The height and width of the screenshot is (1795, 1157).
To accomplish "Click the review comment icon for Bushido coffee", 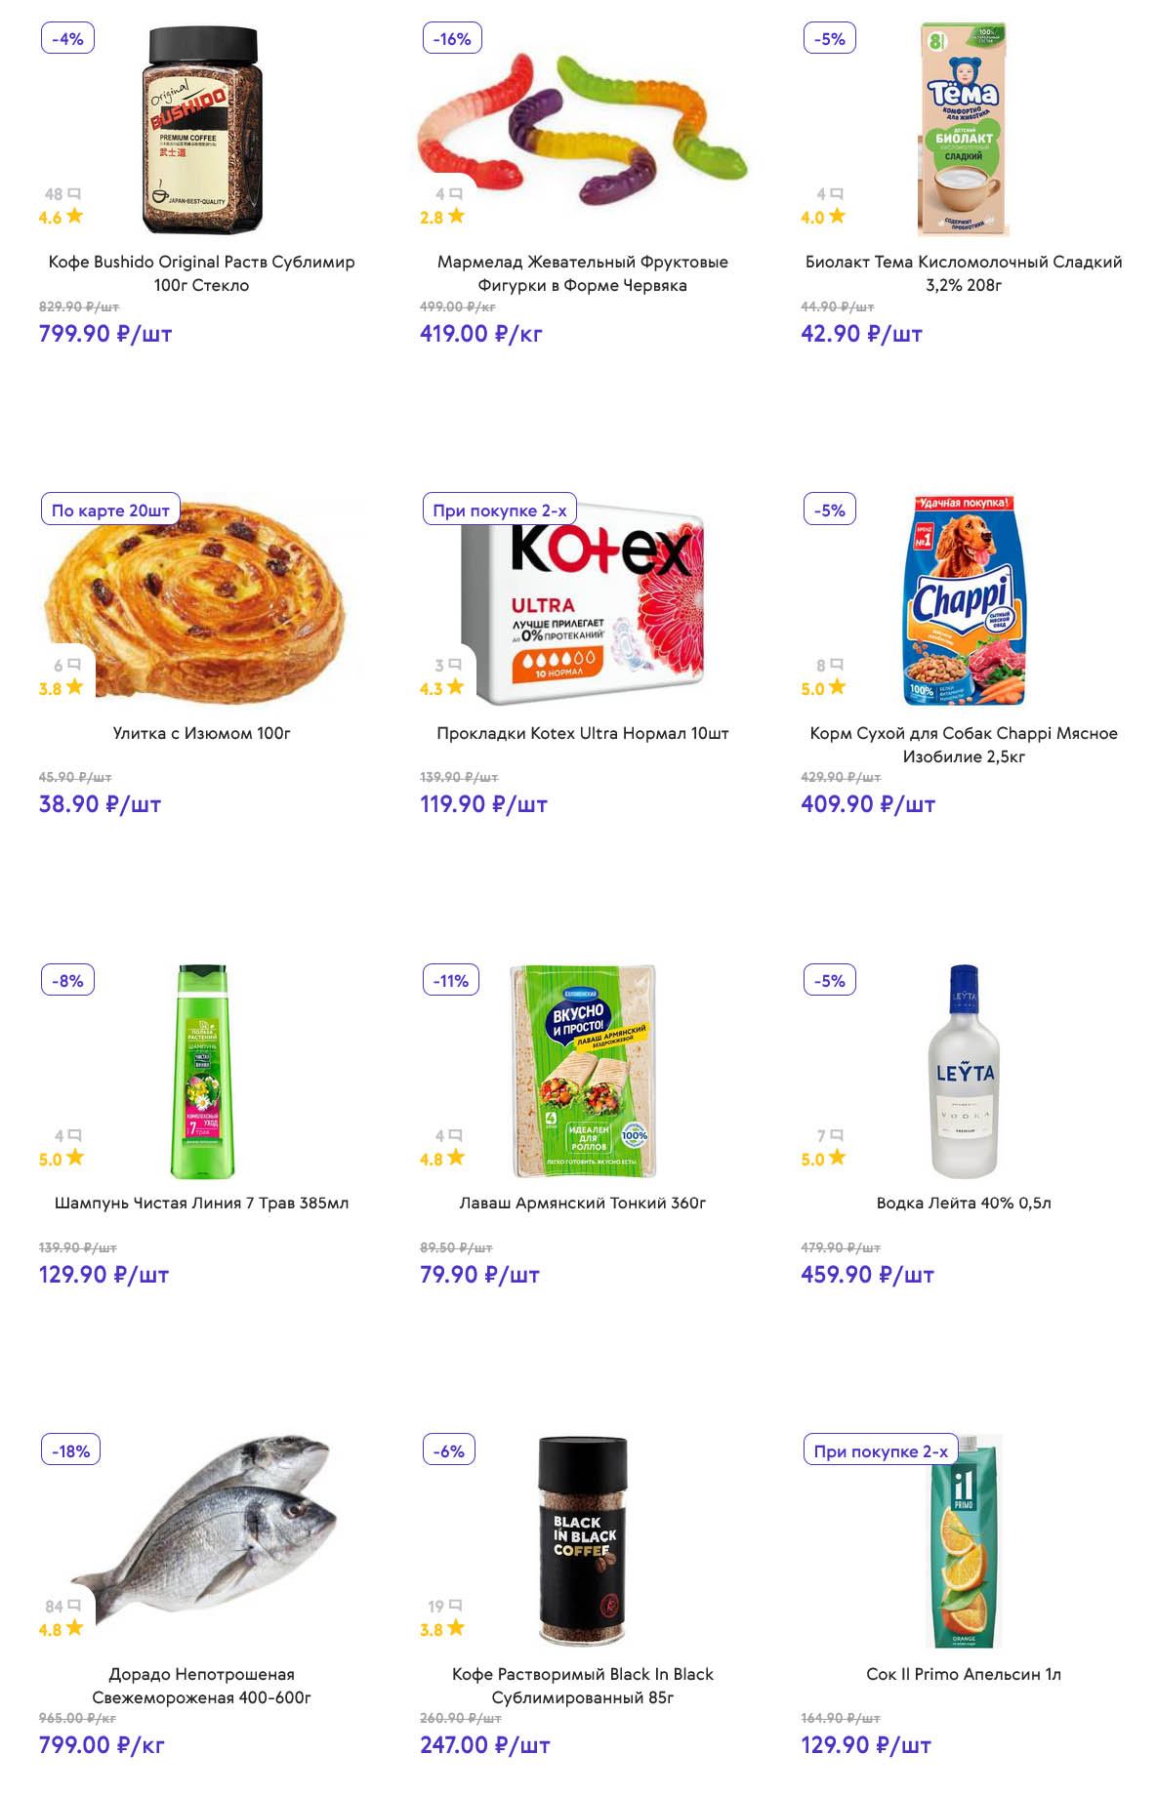I will [x=74, y=194].
